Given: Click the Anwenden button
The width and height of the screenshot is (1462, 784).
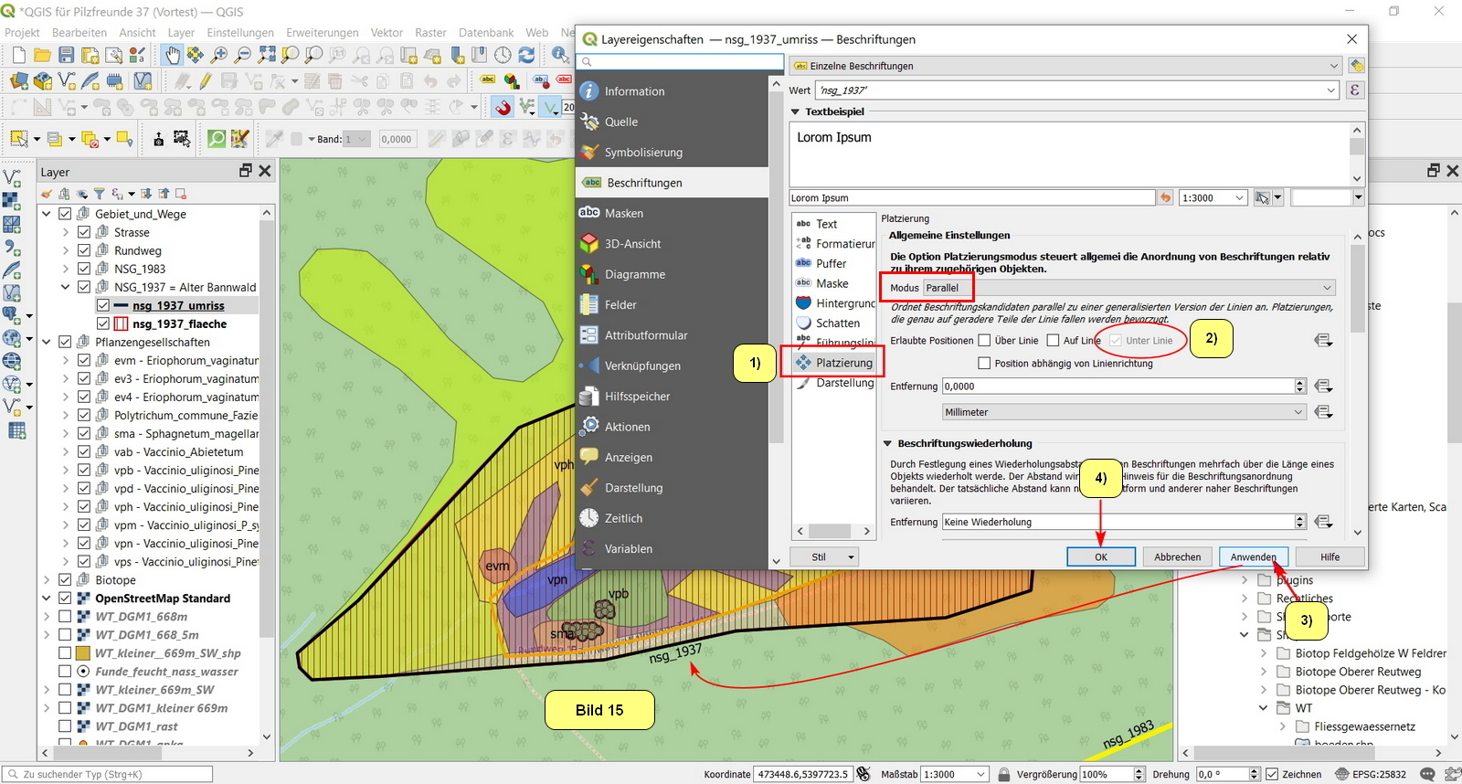Looking at the screenshot, I should 1253,557.
